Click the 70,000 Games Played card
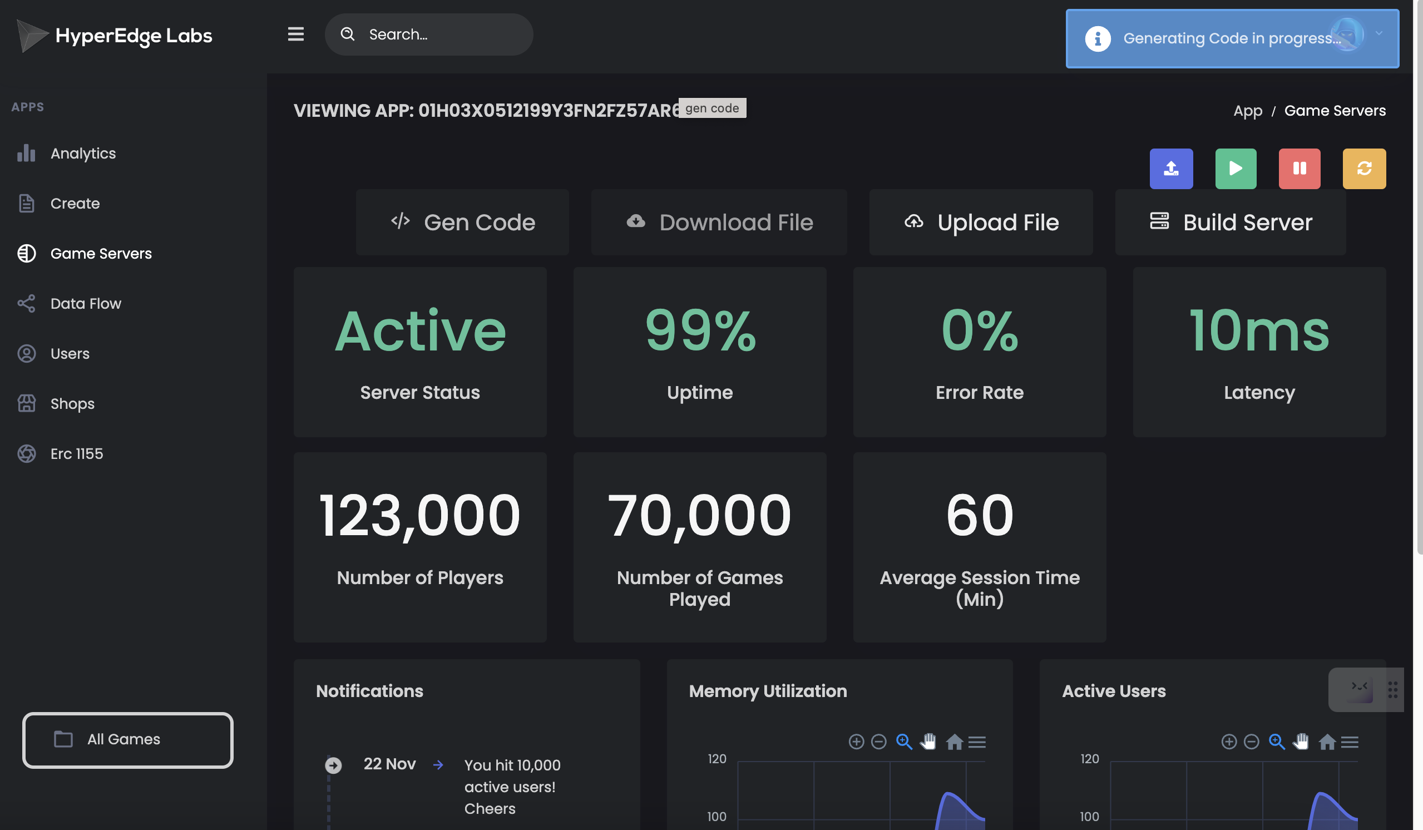 click(x=700, y=547)
